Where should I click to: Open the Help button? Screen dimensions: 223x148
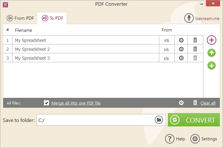(175, 138)
